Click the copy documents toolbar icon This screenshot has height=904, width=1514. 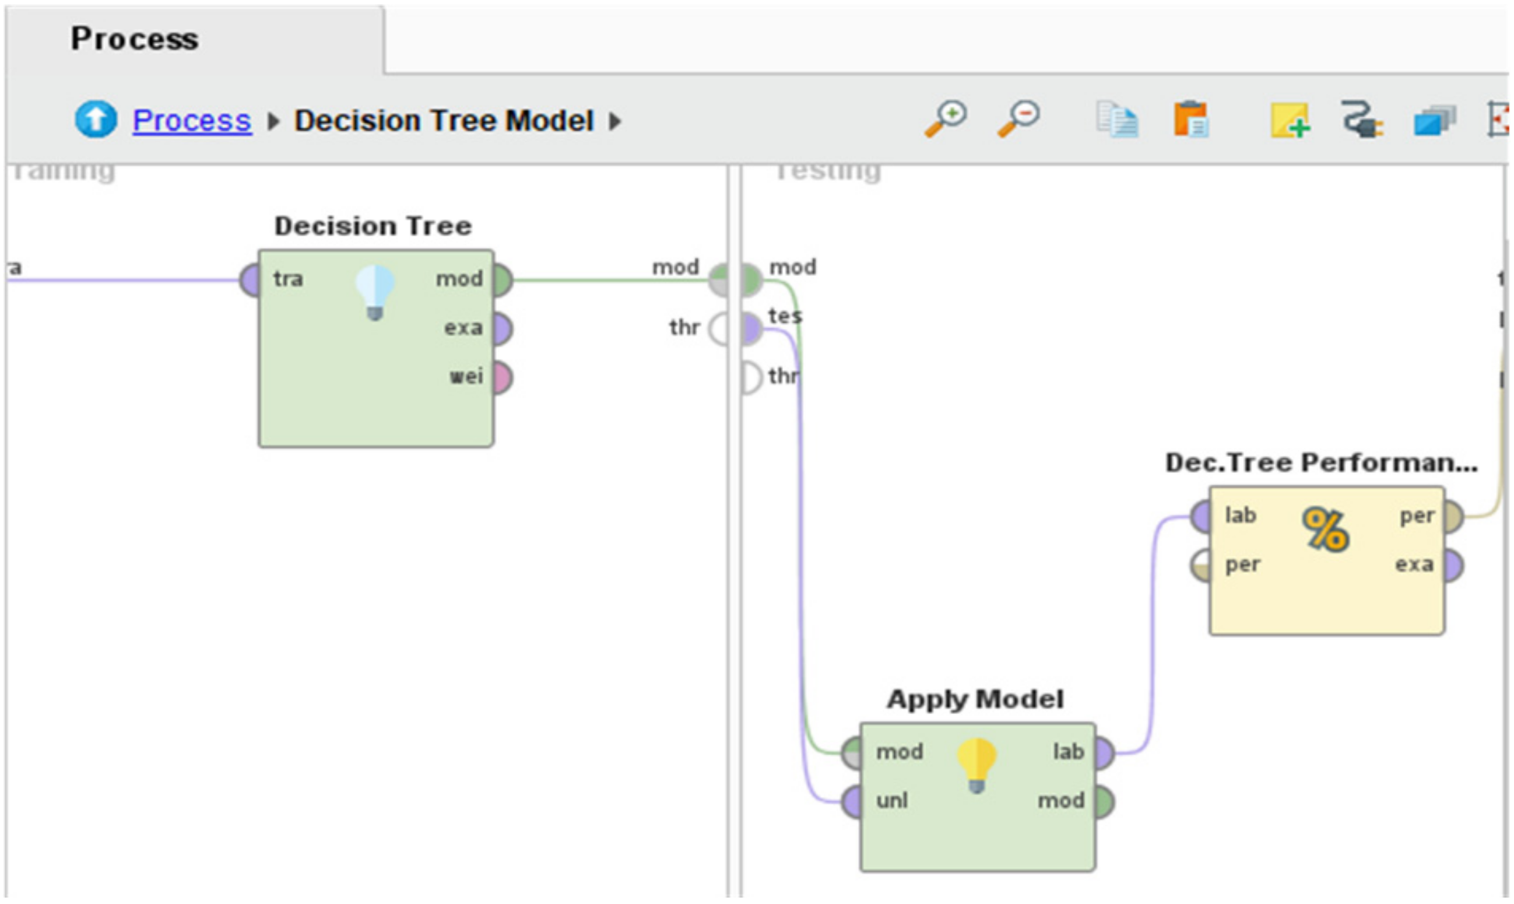(1116, 120)
